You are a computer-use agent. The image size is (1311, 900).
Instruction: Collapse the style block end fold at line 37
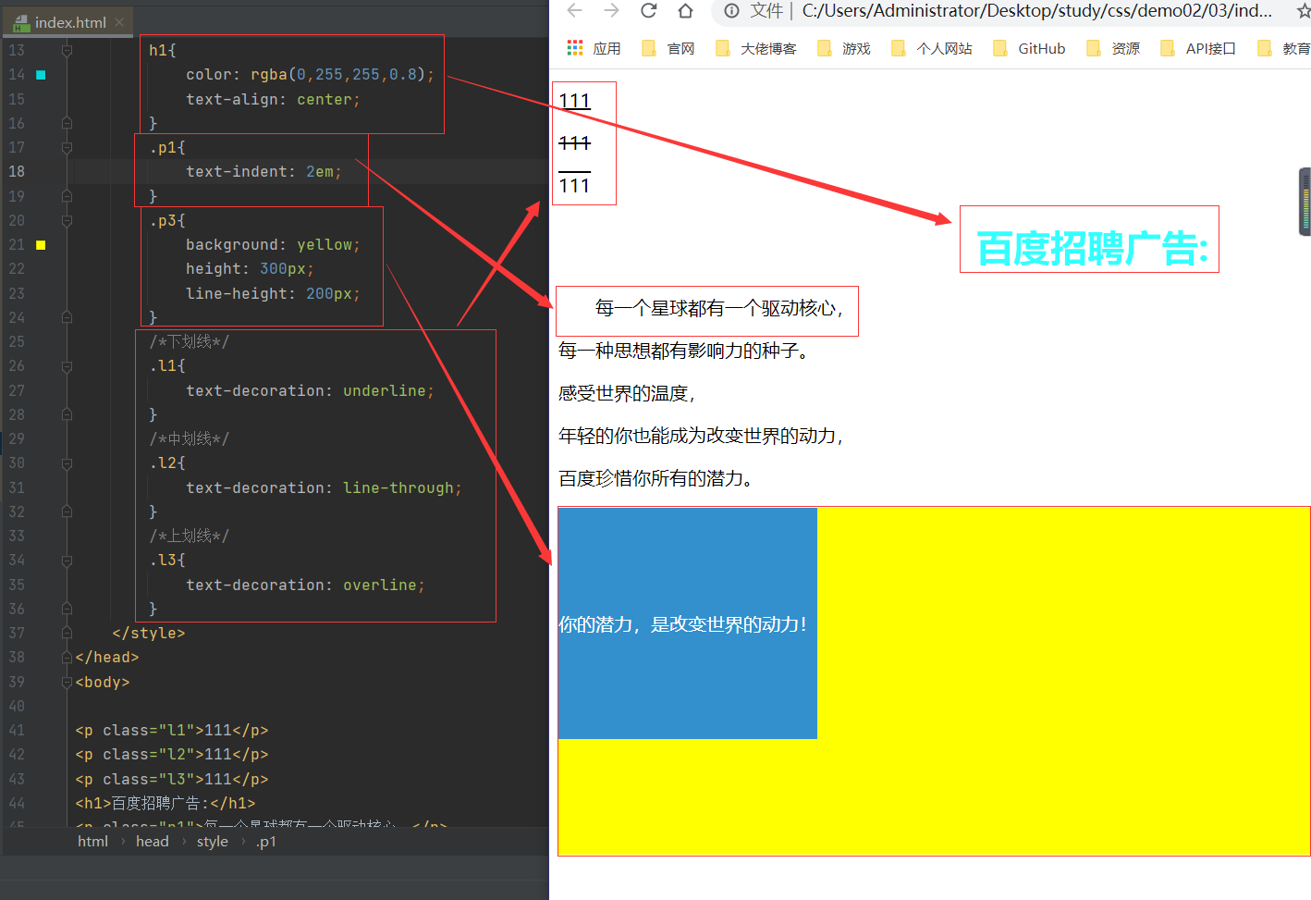pos(67,633)
